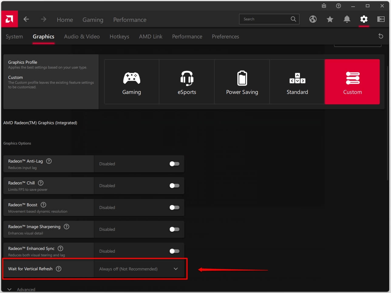Enable Radeon Enhanced Sync toggle
391x293 pixels.
175,251
